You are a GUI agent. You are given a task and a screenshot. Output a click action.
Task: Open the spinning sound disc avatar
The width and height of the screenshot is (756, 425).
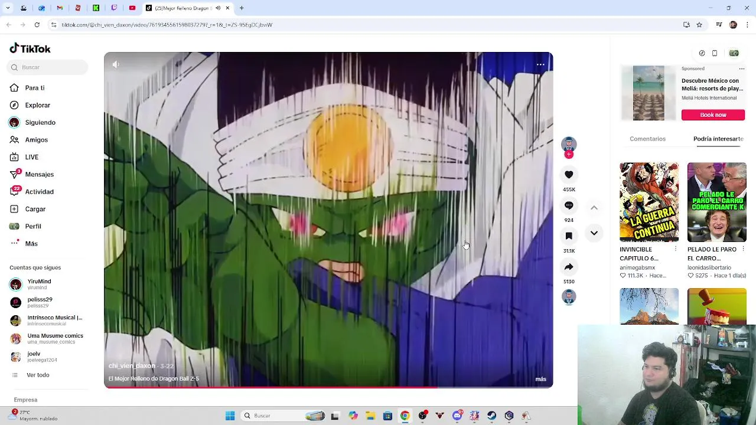point(569,296)
